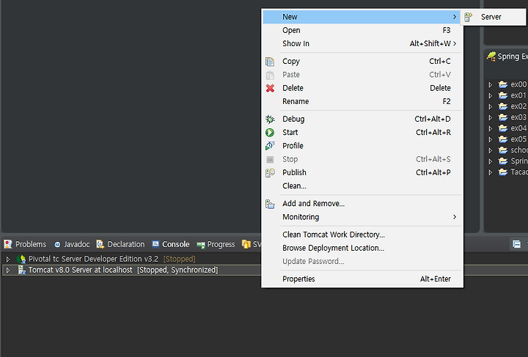Image resolution: width=528 pixels, height=357 pixels.
Task: Switch to the Problems tab
Action: [25, 244]
